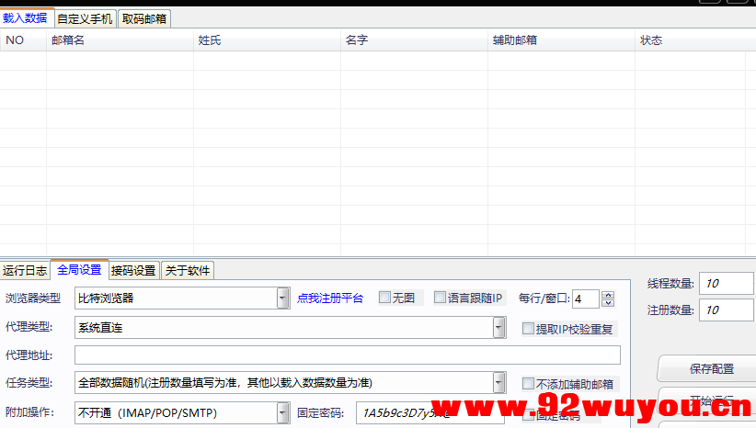This screenshot has width=756, height=428.
Task: Expand the 浏览器类型 dropdown
Action: (283, 298)
